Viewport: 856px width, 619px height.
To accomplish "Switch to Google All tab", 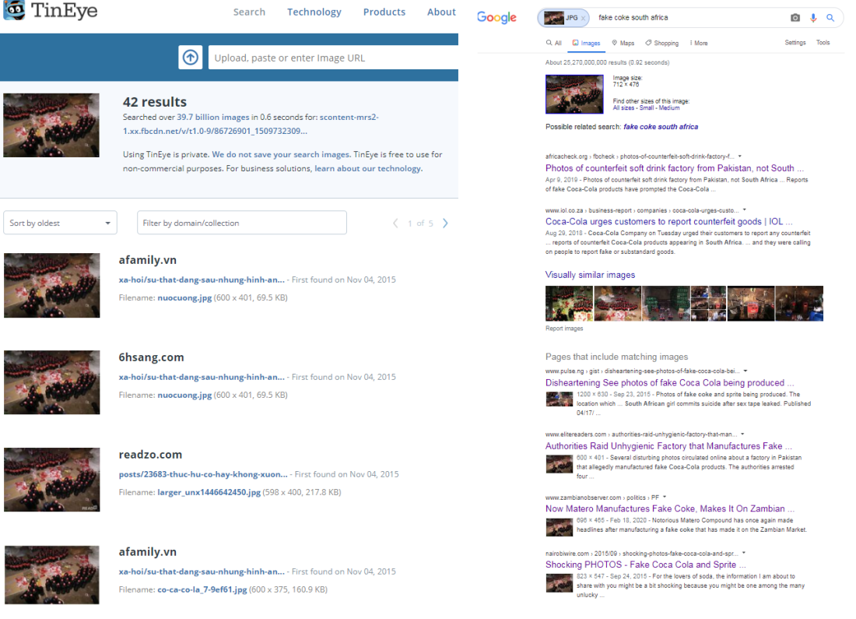I will pyautogui.click(x=553, y=43).
